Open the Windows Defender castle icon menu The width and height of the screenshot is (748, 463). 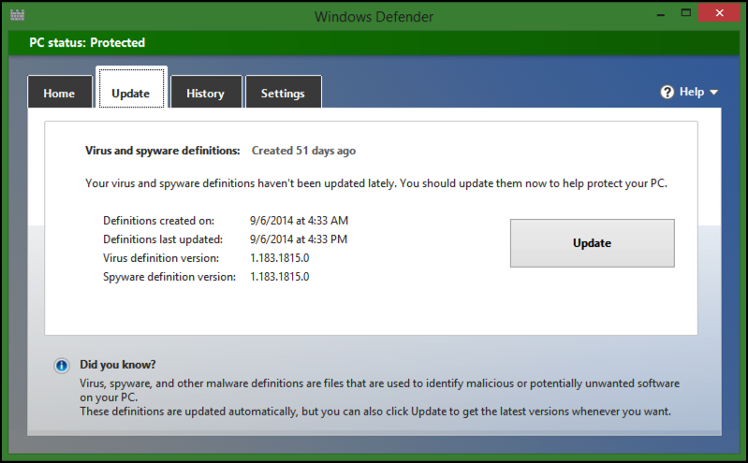17,15
